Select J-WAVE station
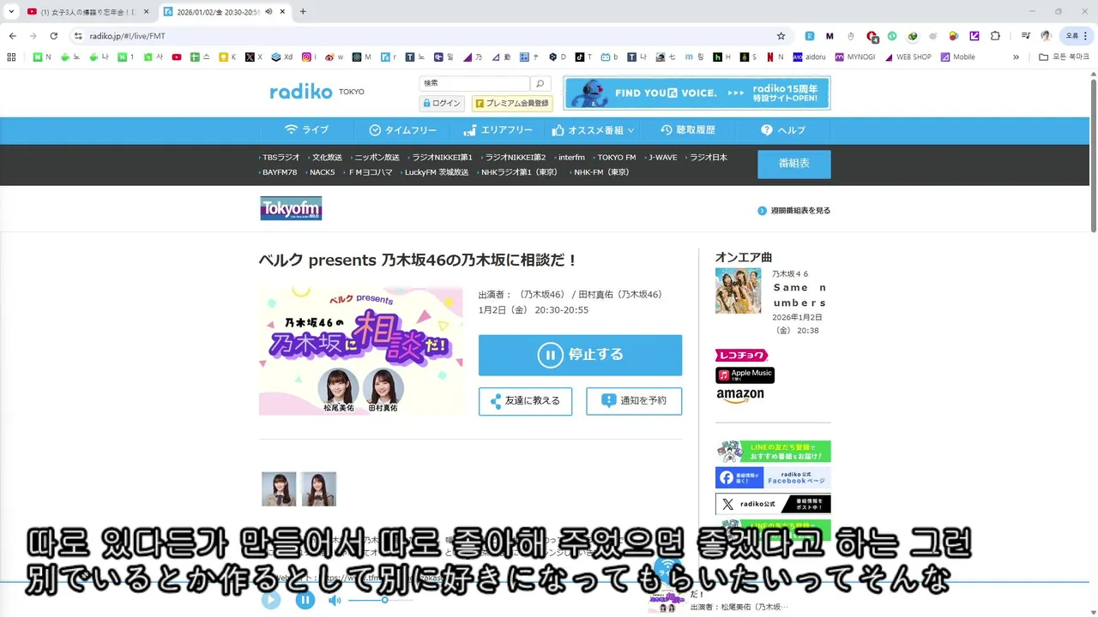The image size is (1098, 617). point(661,158)
